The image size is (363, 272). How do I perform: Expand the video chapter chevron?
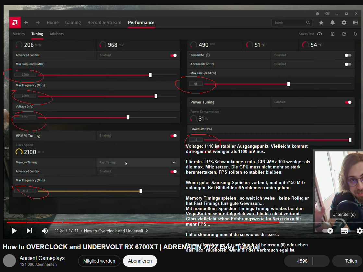pyautogui.click(x=147, y=231)
